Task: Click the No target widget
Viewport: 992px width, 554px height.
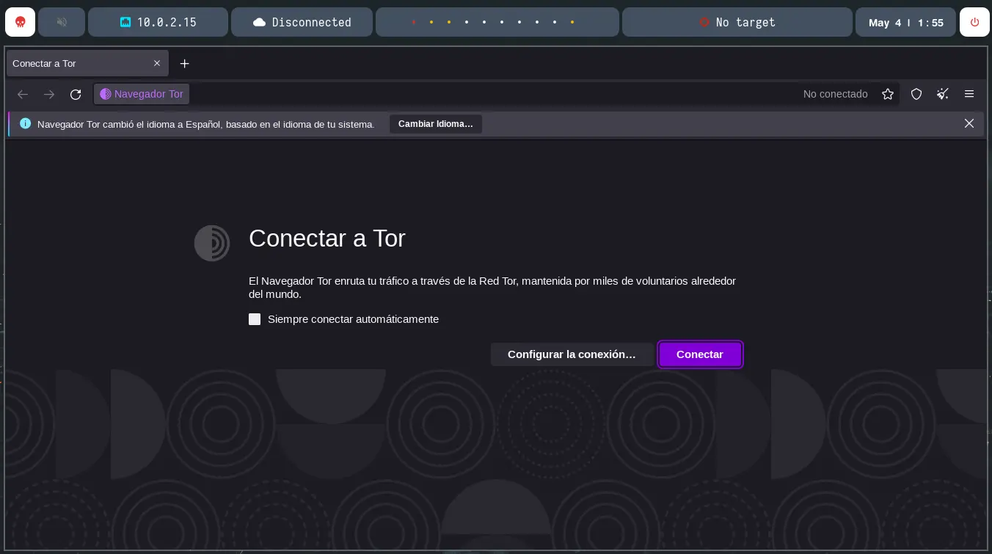Action: pos(737,22)
